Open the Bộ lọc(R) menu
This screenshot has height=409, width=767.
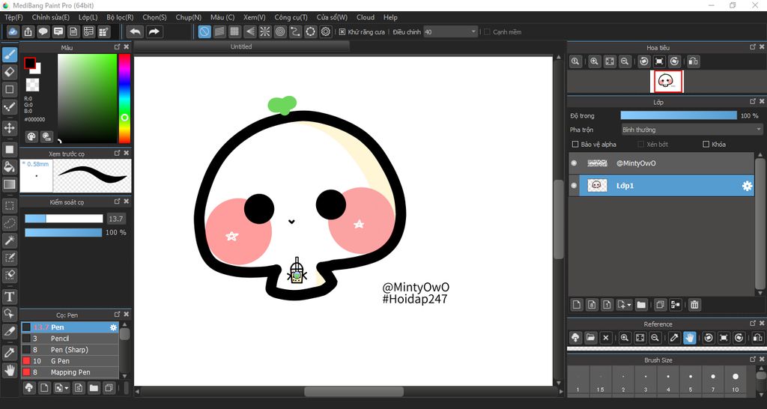point(121,17)
